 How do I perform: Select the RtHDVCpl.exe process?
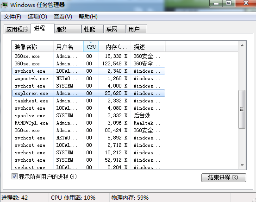tap(89, 123)
